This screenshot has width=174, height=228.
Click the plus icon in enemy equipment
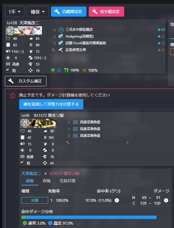(x=128, y=142)
